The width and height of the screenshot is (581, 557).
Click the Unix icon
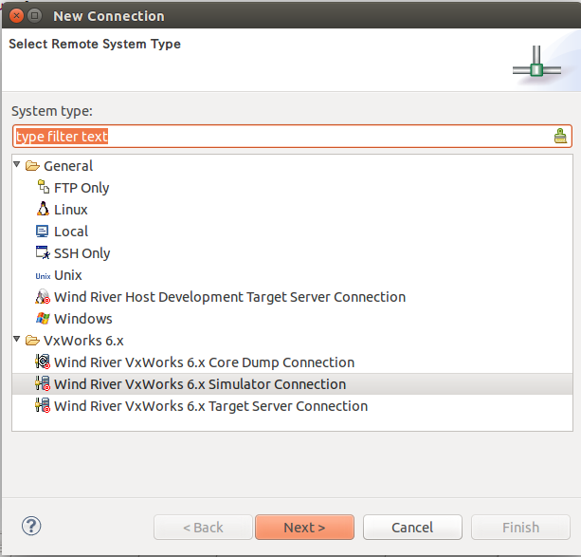(x=43, y=276)
